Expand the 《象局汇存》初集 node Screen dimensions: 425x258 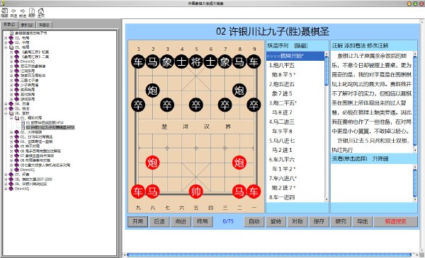11,52
